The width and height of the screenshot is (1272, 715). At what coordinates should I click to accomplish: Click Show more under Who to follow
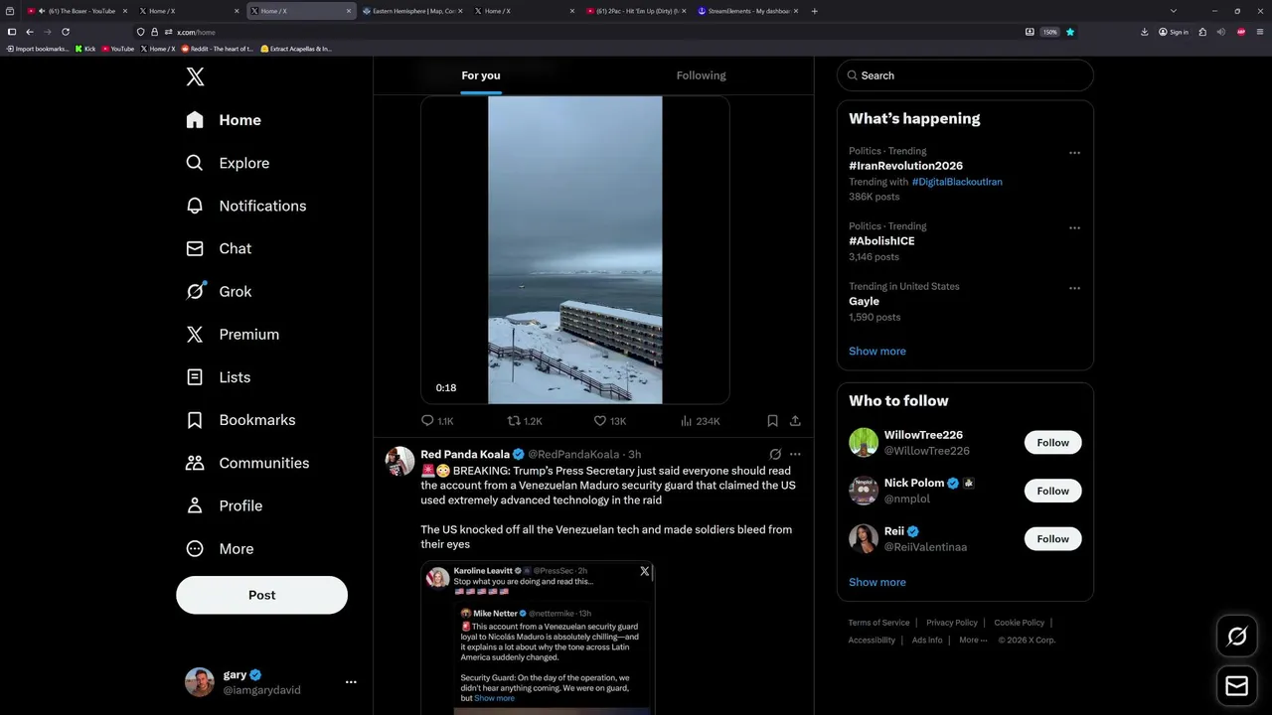coord(876,582)
